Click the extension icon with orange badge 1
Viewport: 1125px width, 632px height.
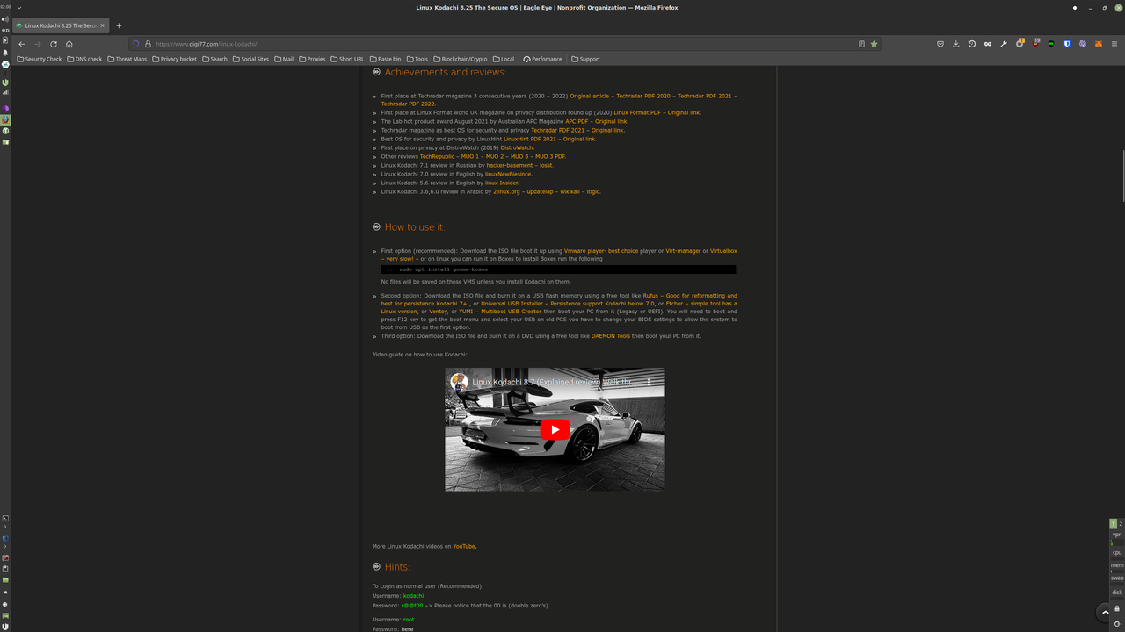tap(1020, 43)
